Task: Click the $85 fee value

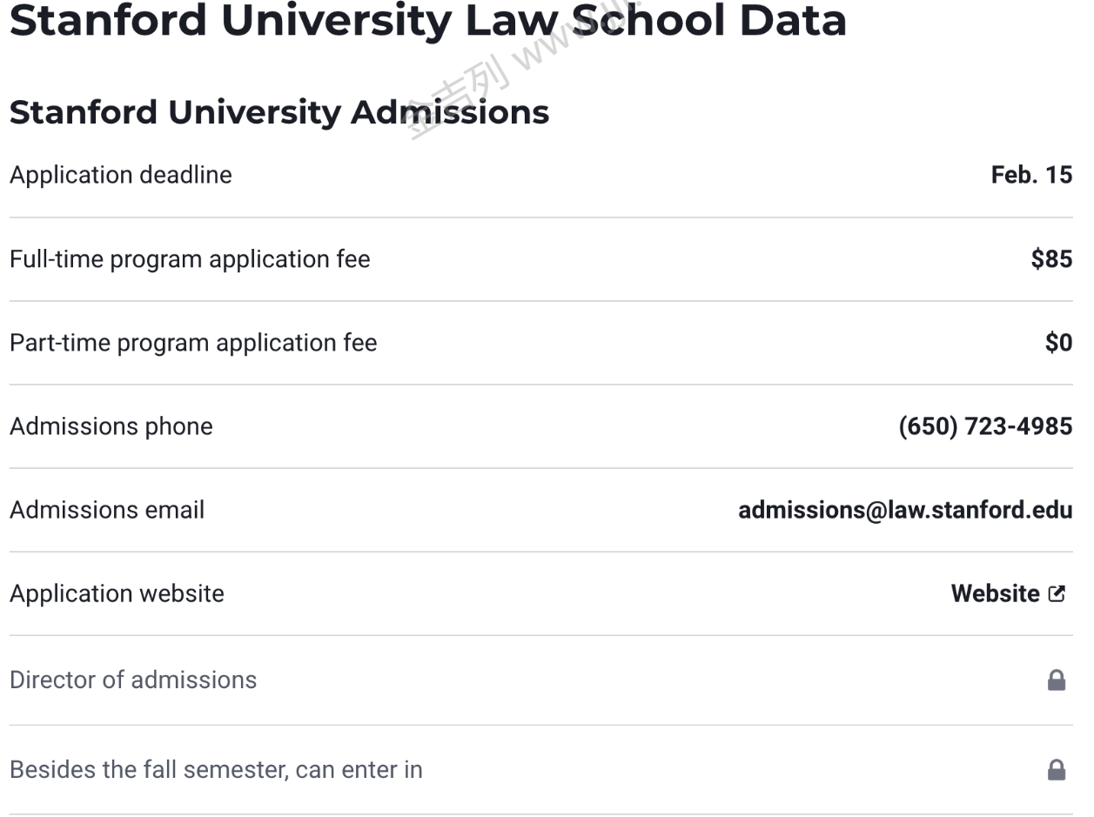Action: [x=1050, y=259]
